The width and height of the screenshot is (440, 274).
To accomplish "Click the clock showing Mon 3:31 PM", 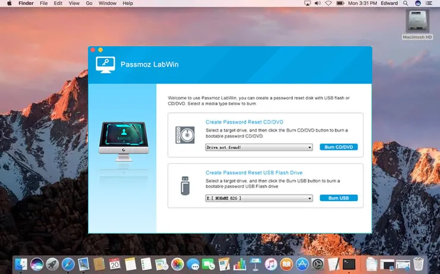I will (x=363, y=4).
